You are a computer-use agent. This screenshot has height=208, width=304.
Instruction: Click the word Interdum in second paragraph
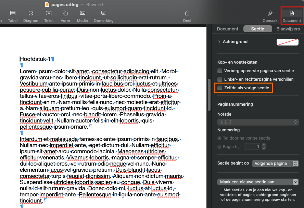pos(31,139)
